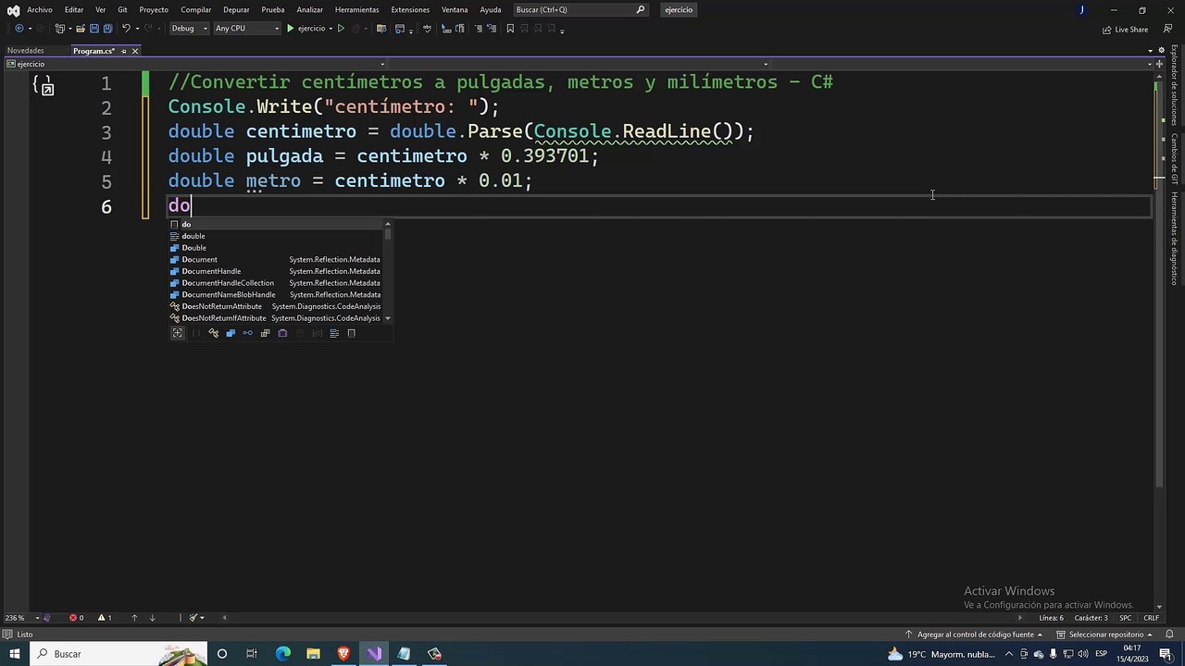Click the comment selection toolbar icon
The image size is (1185, 666).
[479, 29]
